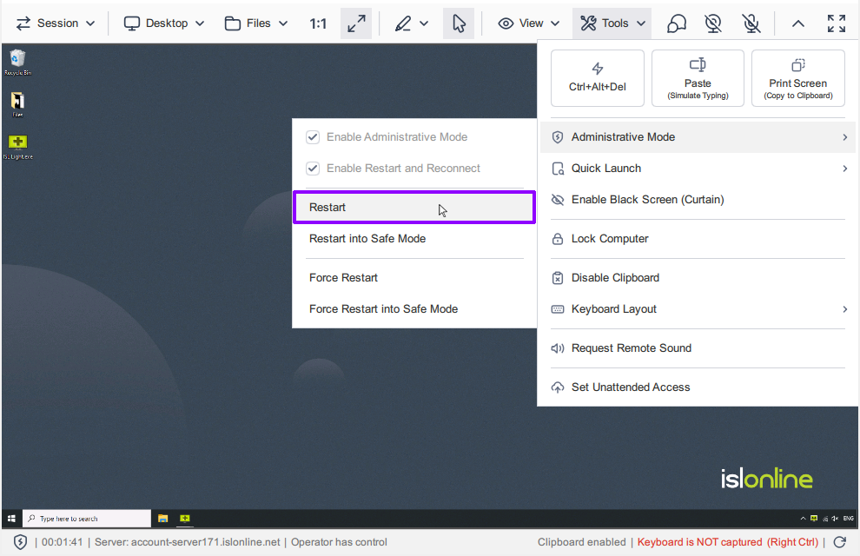Viewport: 860px width, 556px height.
Task: Click the Administrative Mode shield icon
Action: (557, 137)
